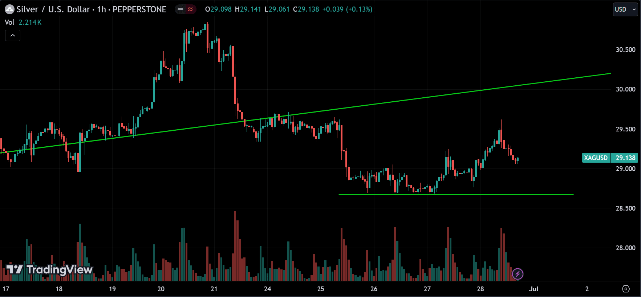Click the 29.500 price axis label
Screen dimensions: 641x297
pyautogui.click(x=625, y=129)
